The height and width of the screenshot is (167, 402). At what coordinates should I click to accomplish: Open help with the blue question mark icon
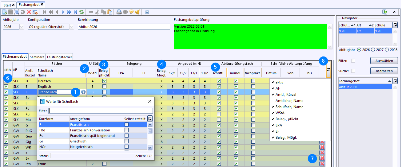click(147, 12)
